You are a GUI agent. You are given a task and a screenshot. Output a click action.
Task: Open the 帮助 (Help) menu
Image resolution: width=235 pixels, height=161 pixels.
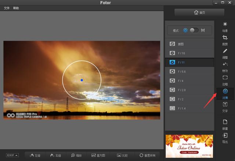pyautogui.click(x=16, y=8)
